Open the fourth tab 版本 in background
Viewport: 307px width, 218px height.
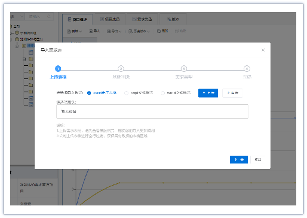coord(173,19)
